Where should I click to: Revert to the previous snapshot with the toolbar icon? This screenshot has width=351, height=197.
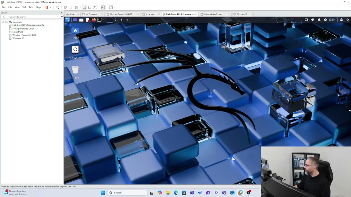point(71,7)
